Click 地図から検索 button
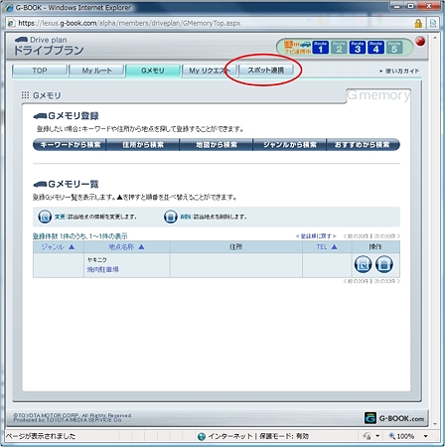445x447 pixels. coord(217,145)
